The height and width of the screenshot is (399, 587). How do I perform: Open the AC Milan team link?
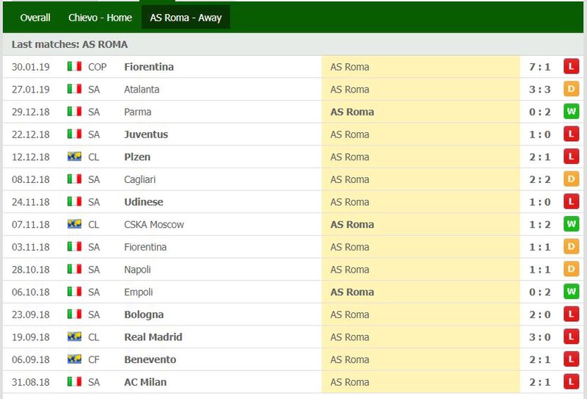[145, 382]
